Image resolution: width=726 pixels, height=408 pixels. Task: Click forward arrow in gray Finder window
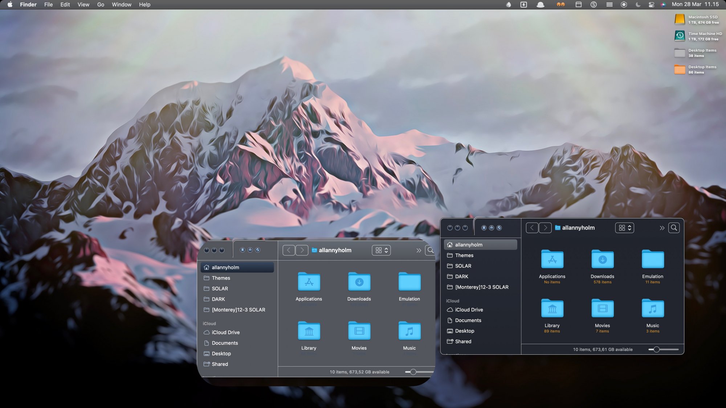(x=302, y=250)
